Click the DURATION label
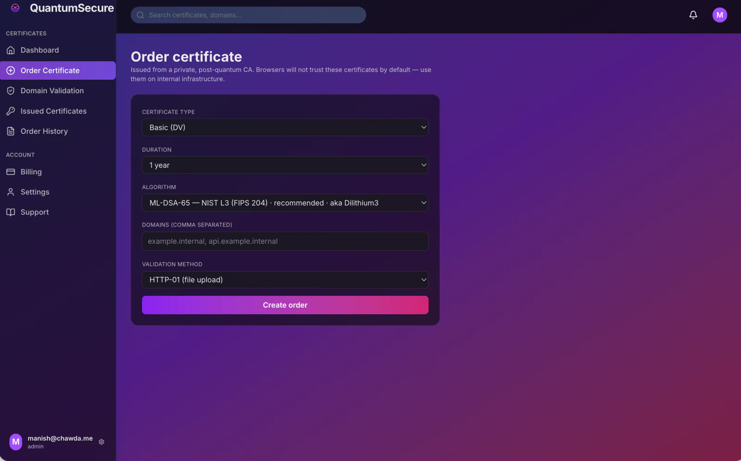Viewport: 741px width, 461px height. [x=157, y=150]
